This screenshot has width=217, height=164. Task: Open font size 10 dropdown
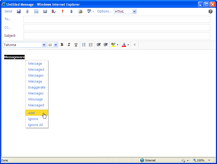(53, 45)
